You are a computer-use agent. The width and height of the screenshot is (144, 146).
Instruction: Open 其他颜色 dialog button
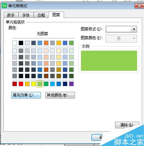(x=60, y=95)
